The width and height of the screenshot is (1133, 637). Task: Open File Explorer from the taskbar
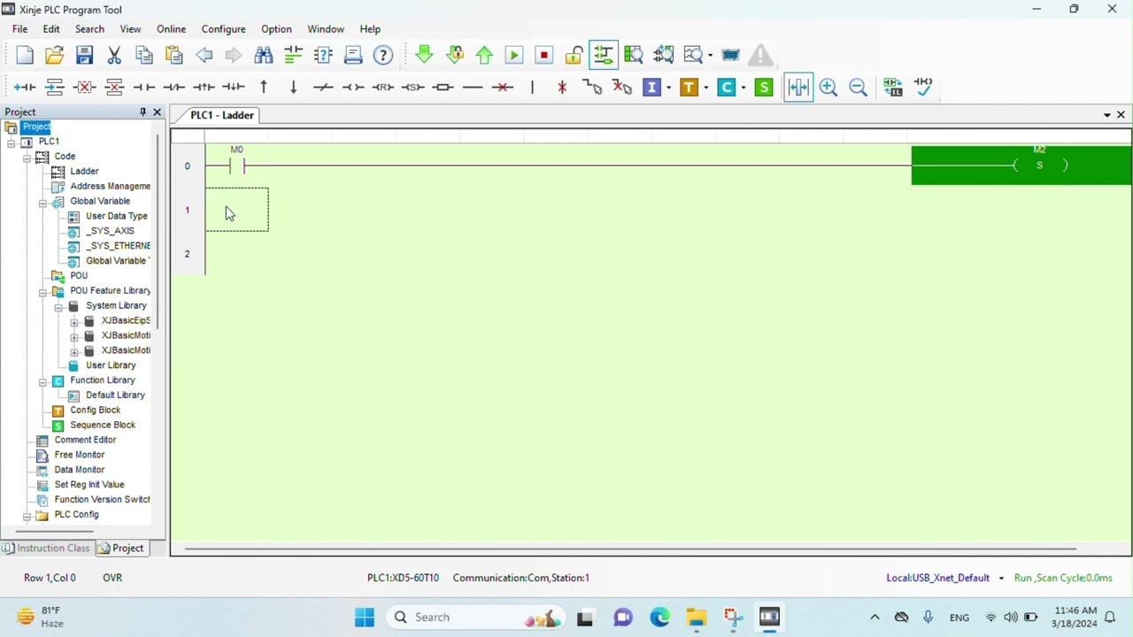tap(696, 618)
